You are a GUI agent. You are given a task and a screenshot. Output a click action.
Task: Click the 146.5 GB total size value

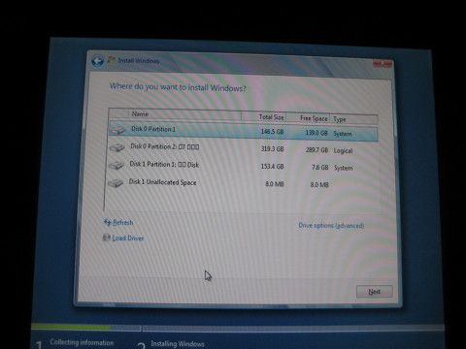[272, 132]
